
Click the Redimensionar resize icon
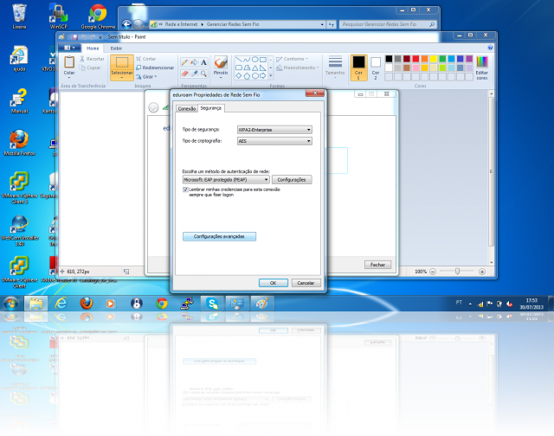pyautogui.click(x=138, y=67)
